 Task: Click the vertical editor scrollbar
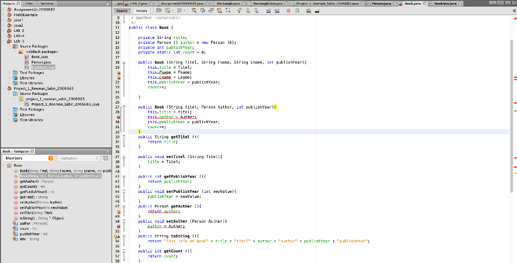(x=512, y=116)
